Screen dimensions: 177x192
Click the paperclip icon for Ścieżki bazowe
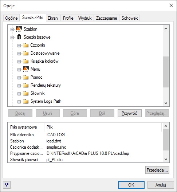tap(19, 37)
